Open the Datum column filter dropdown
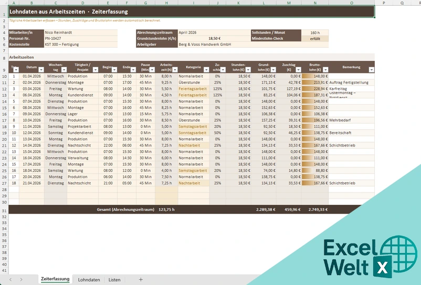This screenshot has width=421, height=285. (41, 70)
